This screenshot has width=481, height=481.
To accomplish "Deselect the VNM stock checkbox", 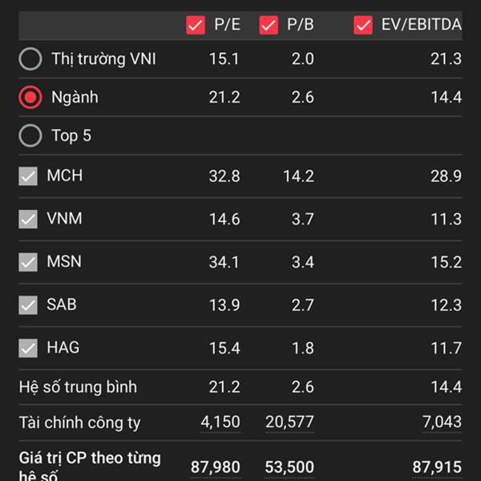I will point(28,219).
